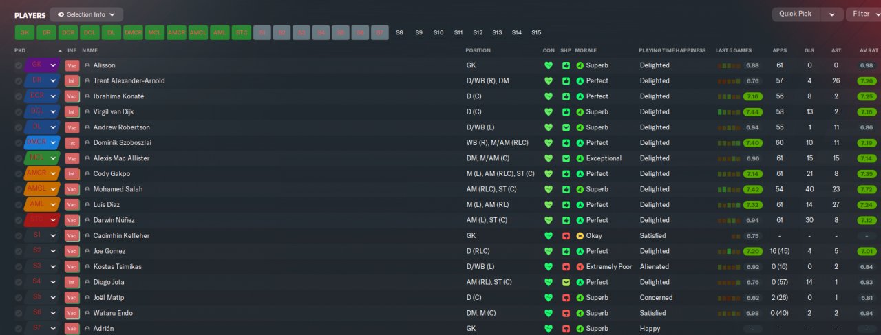Toggle selection check for Adrián
This screenshot has width=881, height=335.
coord(19,329)
